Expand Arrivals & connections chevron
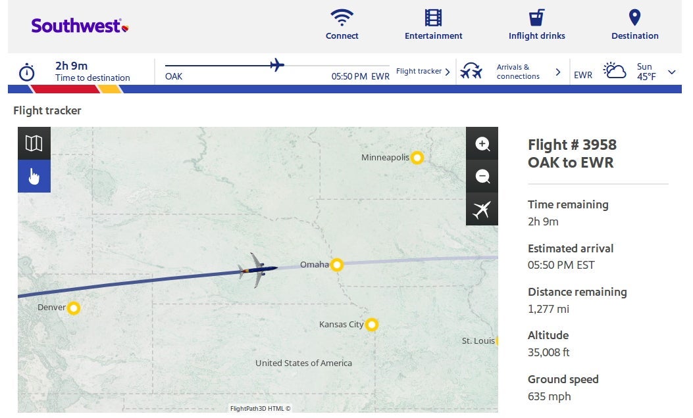Viewport: 693px width, 418px height. [558, 72]
